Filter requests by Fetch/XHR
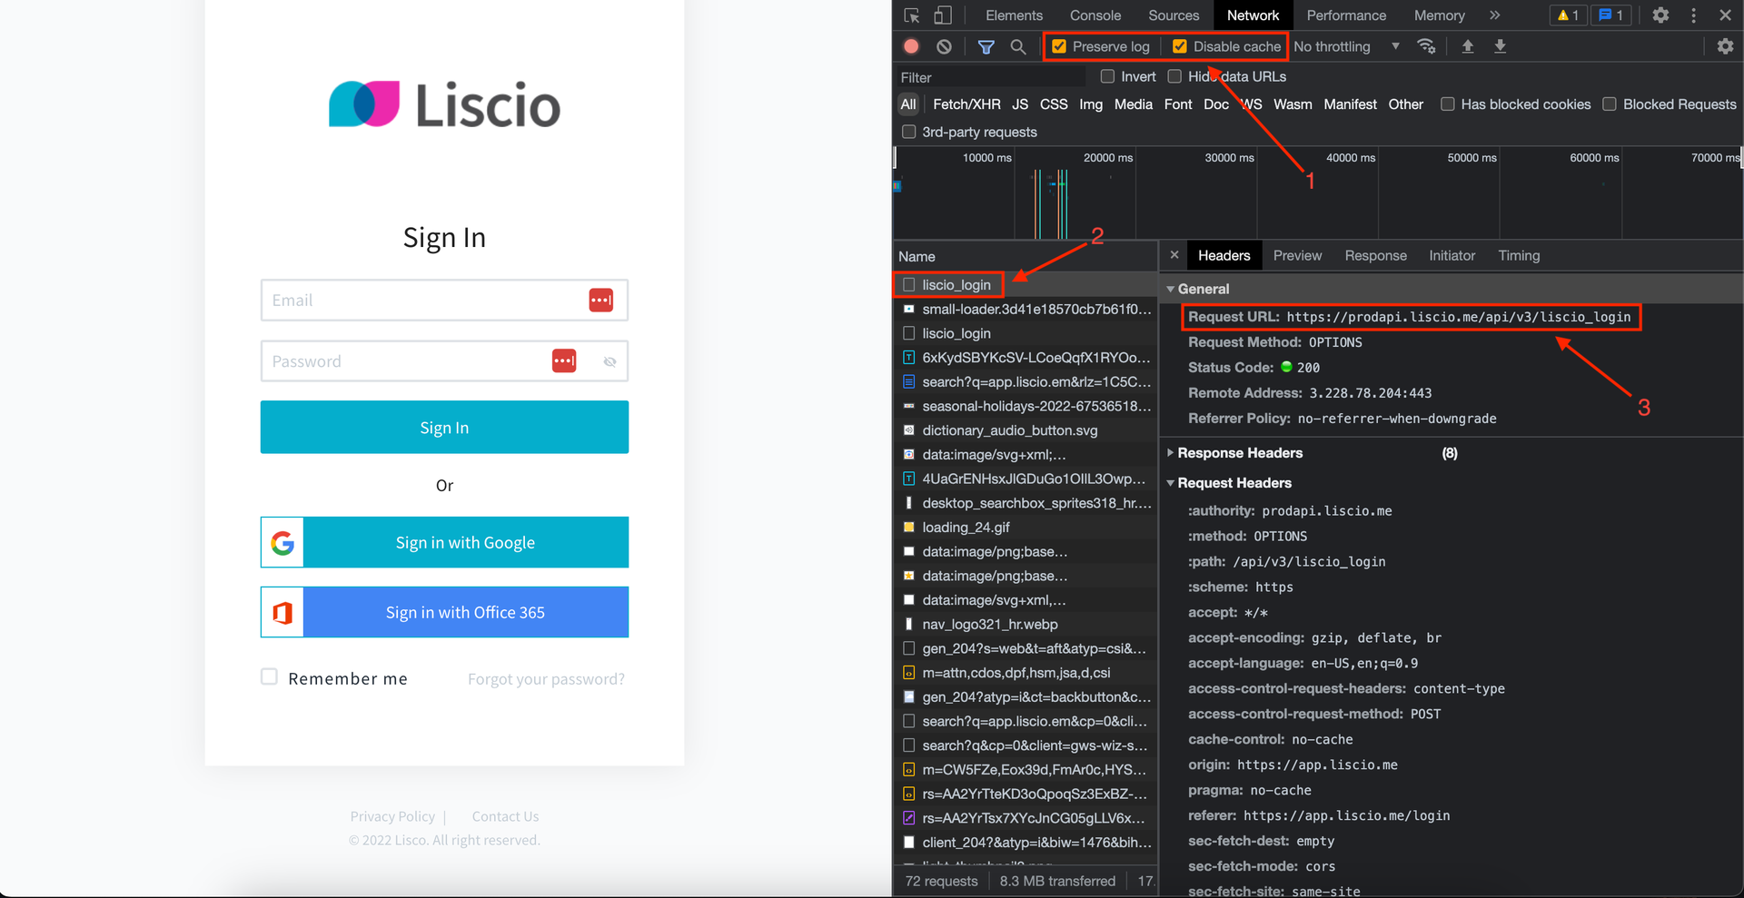 point(966,104)
